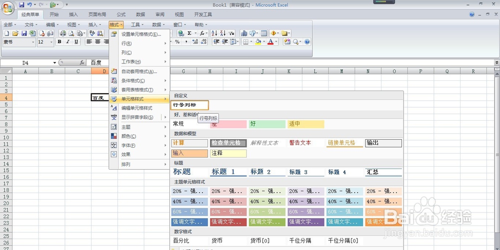Undo via the quick access toolbar

(29, 4)
